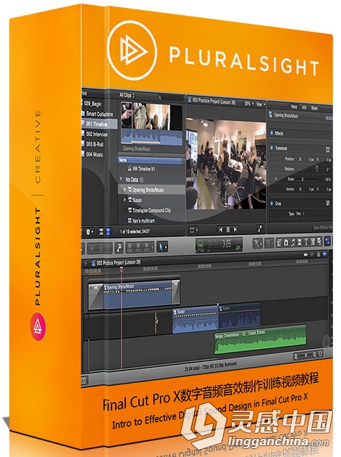Viewport: 341px width, 457px height.
Task: Disable the Effects checkbox in inspector
Action: click(x=271, y=133)
